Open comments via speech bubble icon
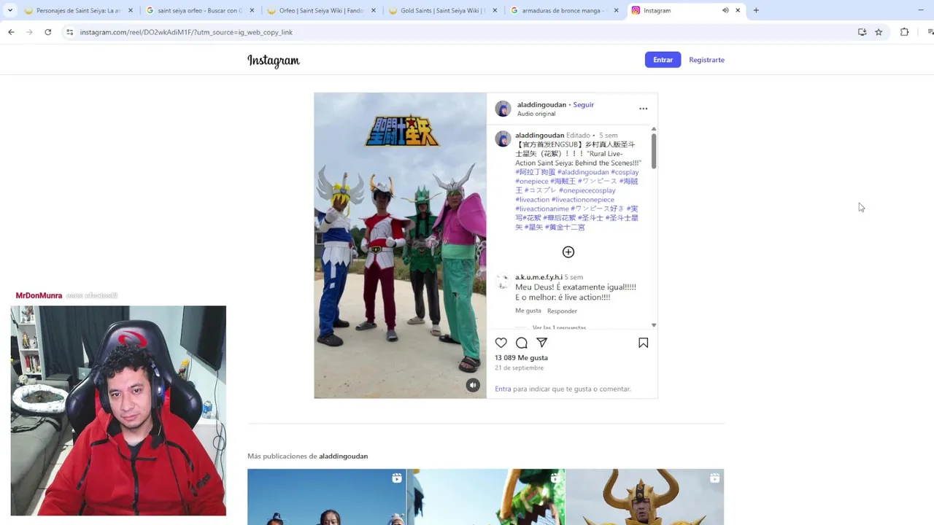This screenshot has width=934, height=525. [x=522, y=343]
